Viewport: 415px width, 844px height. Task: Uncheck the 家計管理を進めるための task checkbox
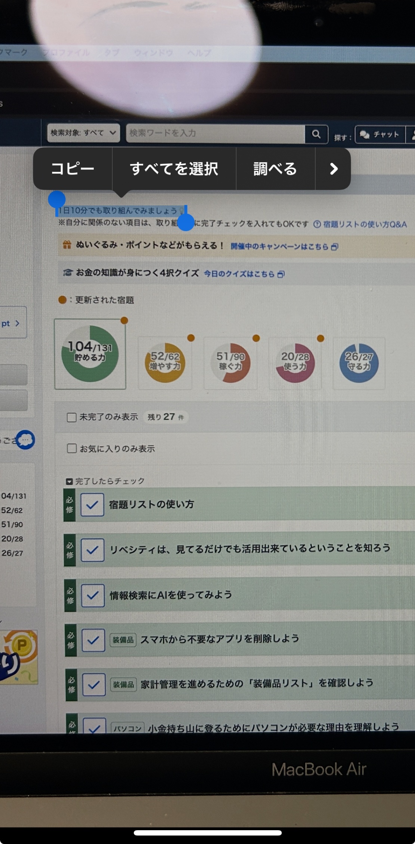coord(94,684)
